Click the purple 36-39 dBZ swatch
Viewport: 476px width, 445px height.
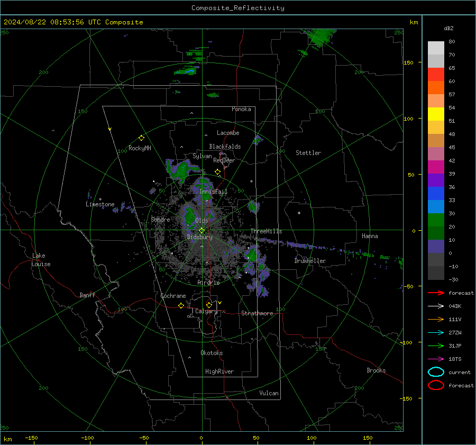coord(436,180)
